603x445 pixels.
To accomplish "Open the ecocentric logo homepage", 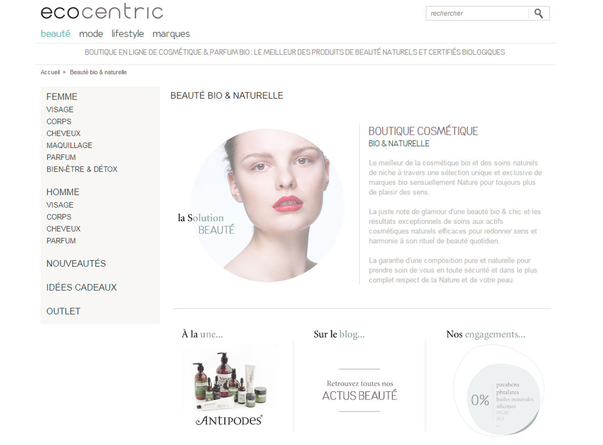I will point(102,12).
